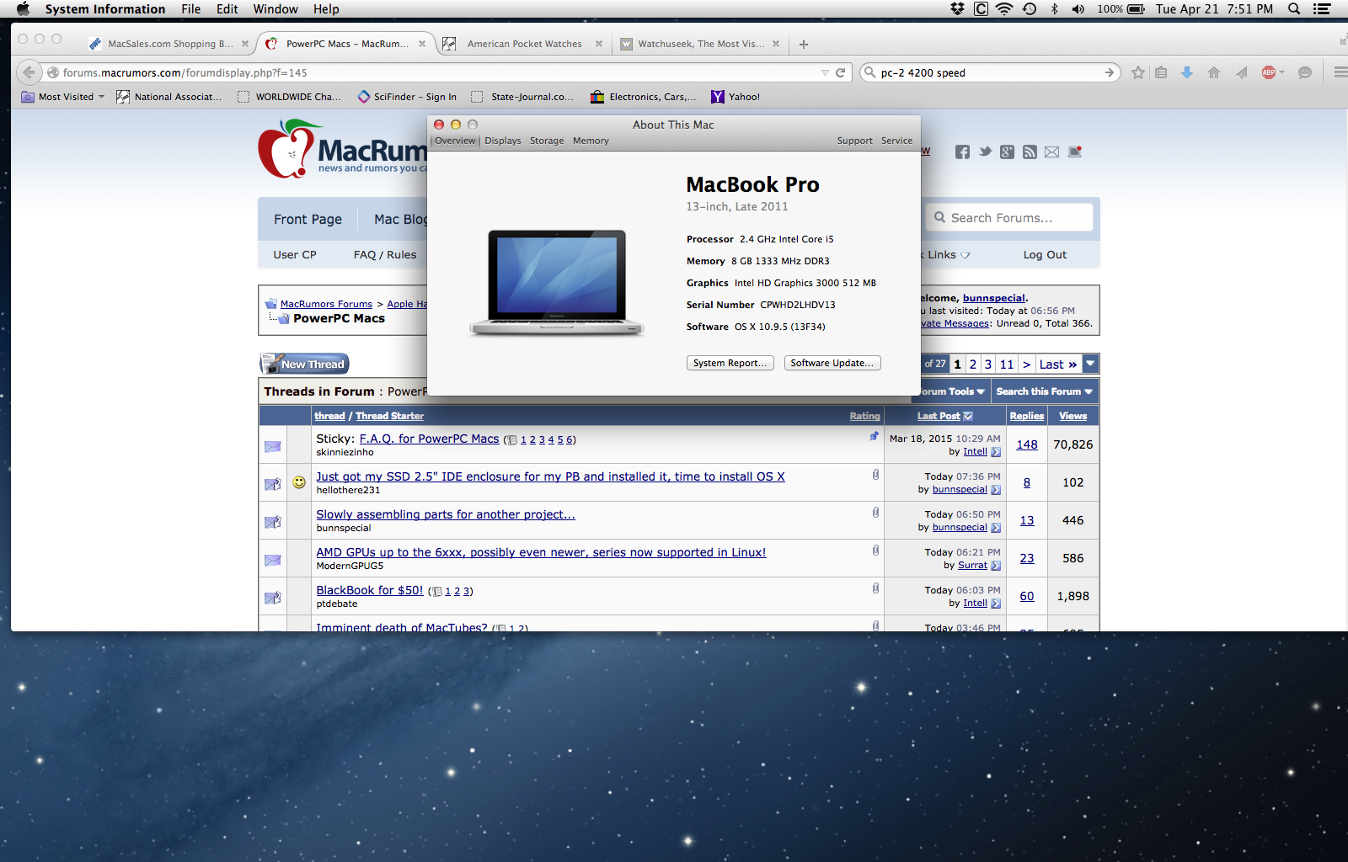This screenshot has height=862, width=1348.
Task: Open the SSD IDE enclosure thread
Action: 550,476
